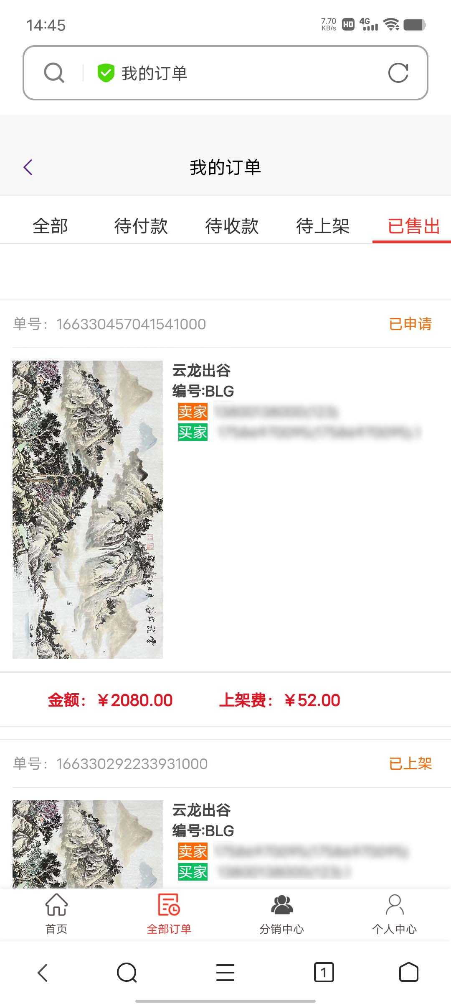
Task: Tap browser back arrow at bottom
Action: pyautogui.click(x=43, y=972)
